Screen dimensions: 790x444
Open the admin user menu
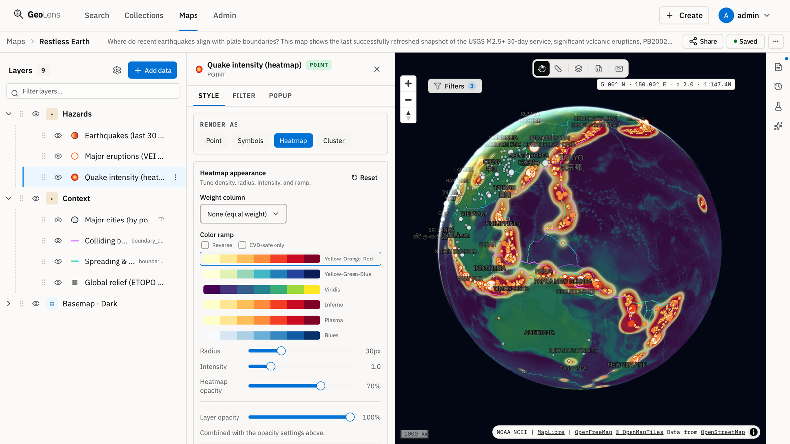point(745,16)
